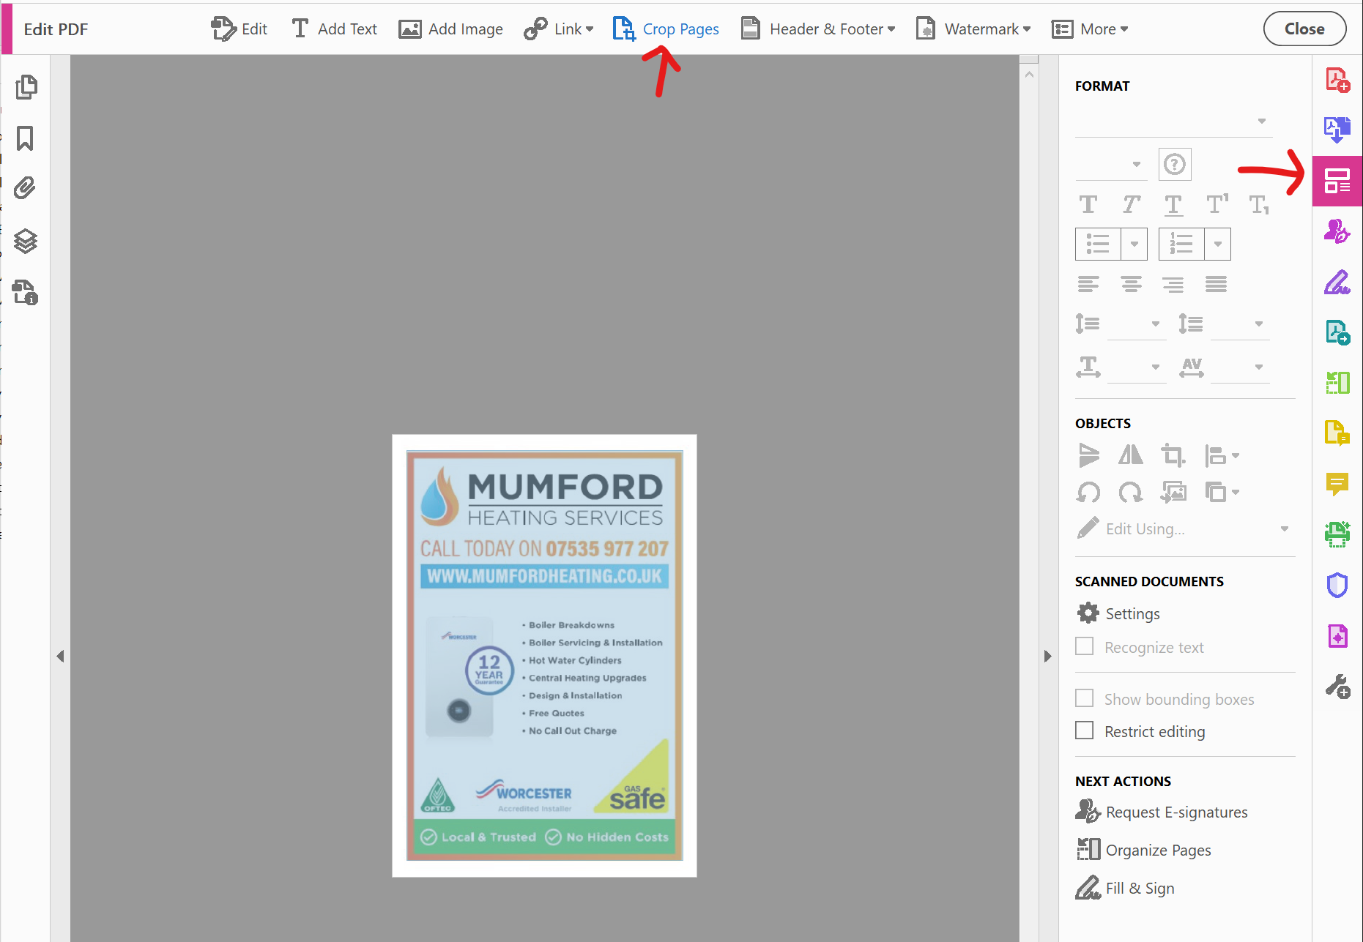Open the Organize Pages green rail icon

coord(1337,382)
